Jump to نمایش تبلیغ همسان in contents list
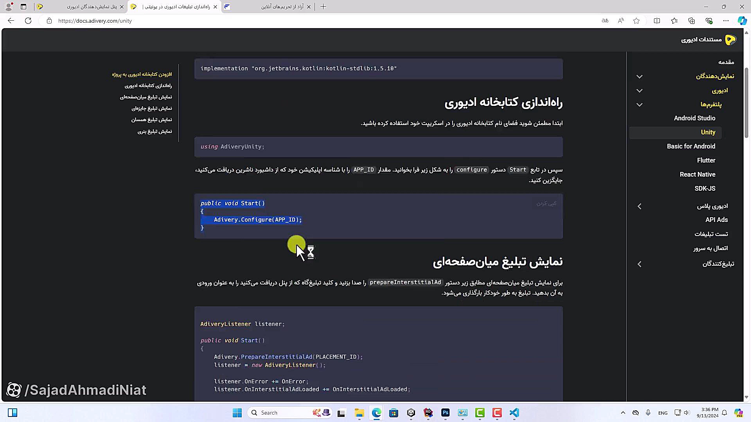Screen dimensions: 751x422 point(151,120)
